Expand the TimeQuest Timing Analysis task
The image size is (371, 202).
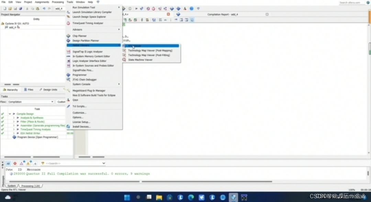tap(14, 129)
